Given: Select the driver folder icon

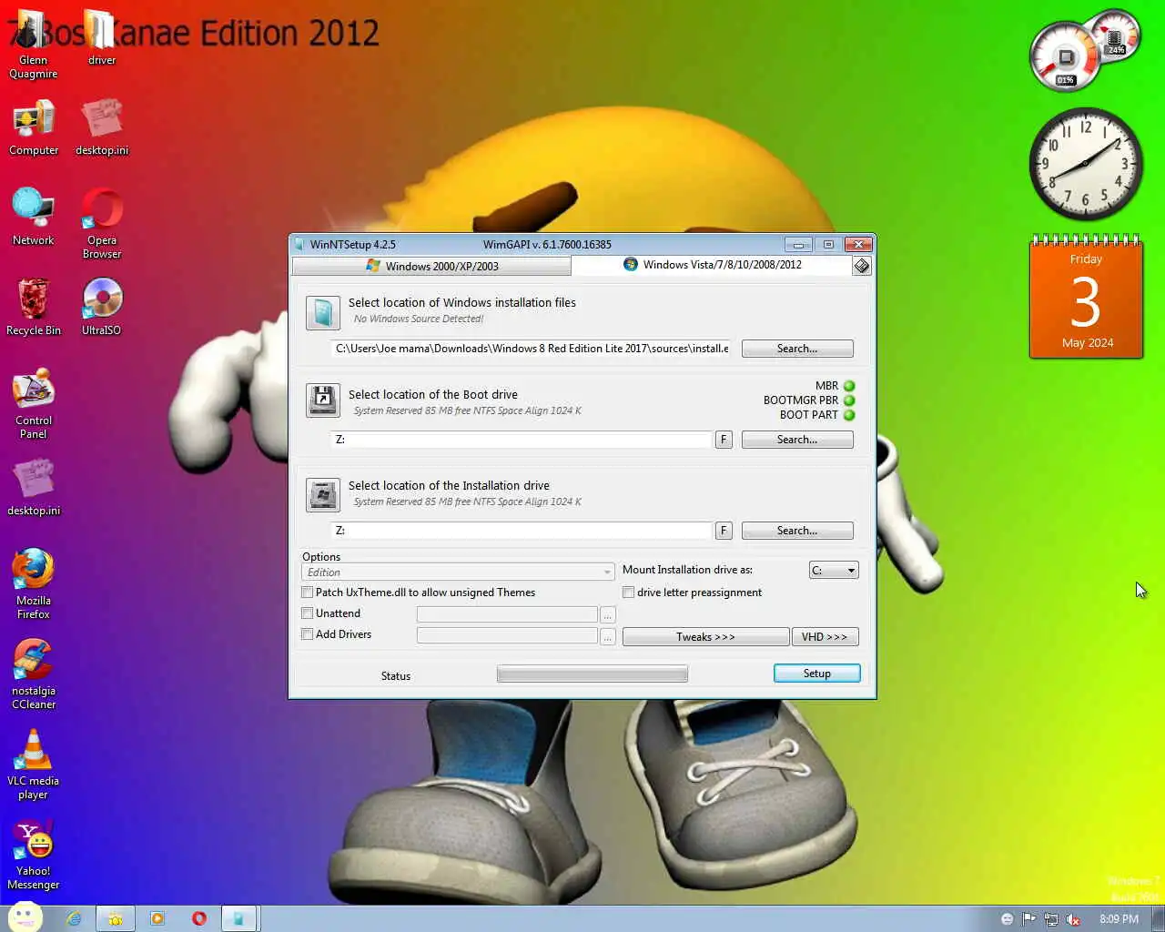Looking at the screenshot, I should click(102, 38).
